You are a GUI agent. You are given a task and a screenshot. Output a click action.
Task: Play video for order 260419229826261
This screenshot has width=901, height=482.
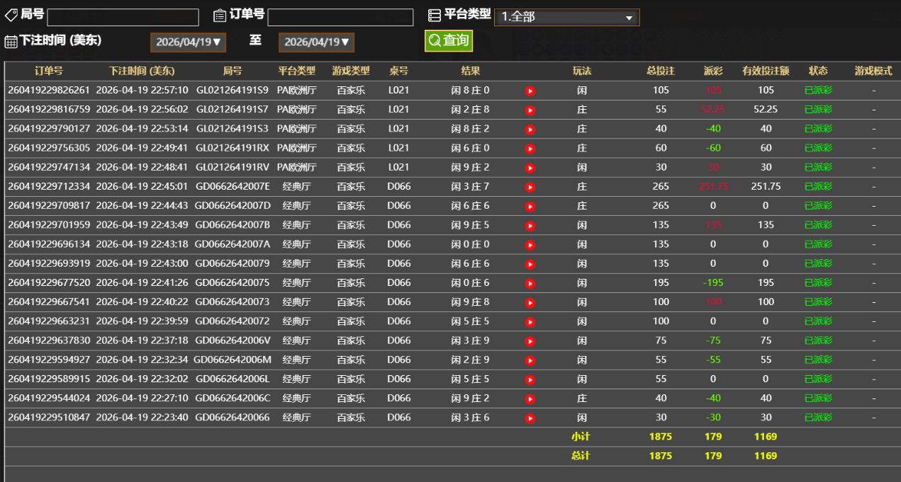click(530, 91)
